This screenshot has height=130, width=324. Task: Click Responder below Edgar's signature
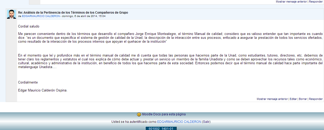tap(316, 99)
